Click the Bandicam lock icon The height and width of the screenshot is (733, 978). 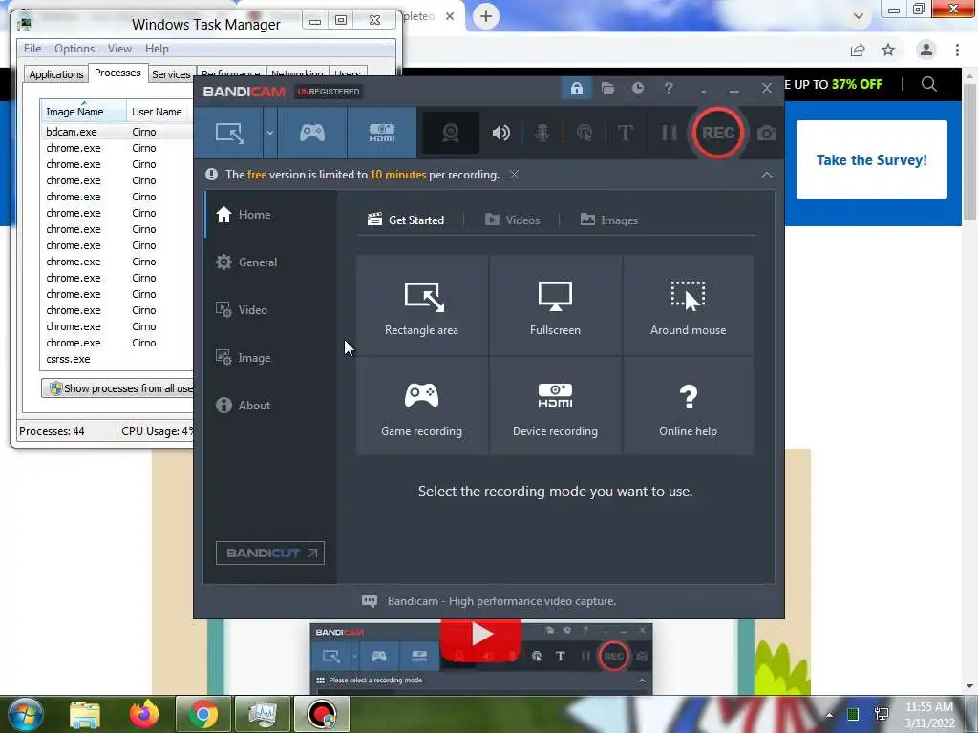[576, 88]
